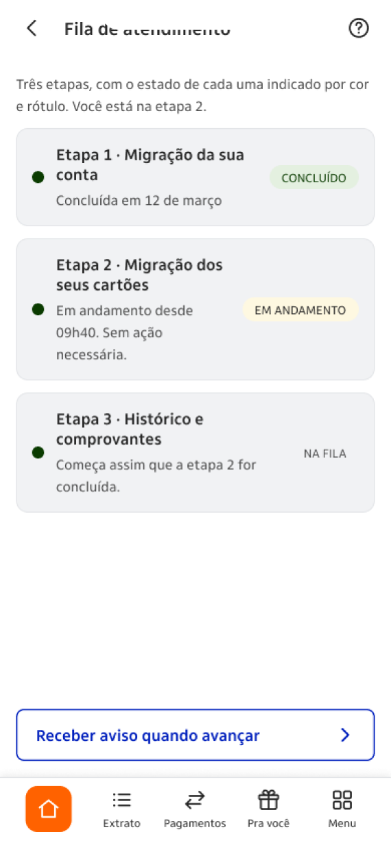Tap the orange home icon
This screenshot has height=845, width=391.
pos(49,809)
